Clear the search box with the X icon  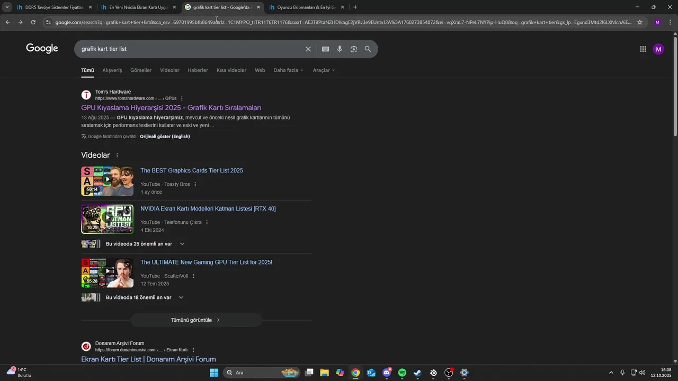[308, 49]
